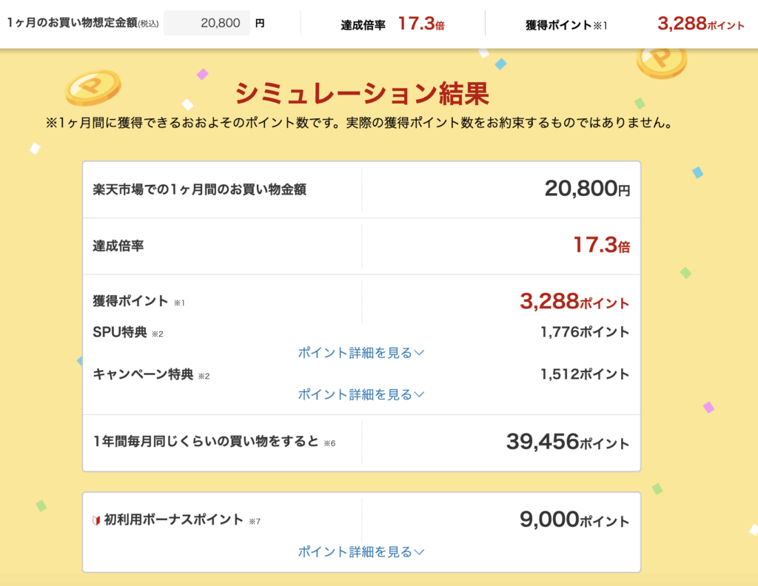Screen dimensions: 758x586
Task: Click the ※2 footnote next to SPU特典
Action: click(158, 334)
